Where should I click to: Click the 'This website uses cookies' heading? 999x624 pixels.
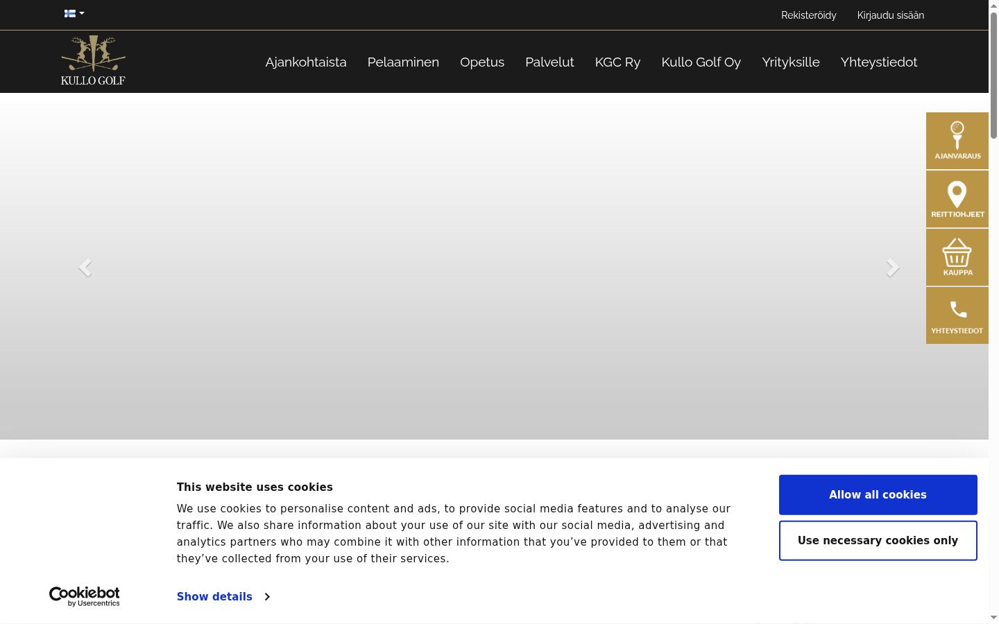point(255,487)
